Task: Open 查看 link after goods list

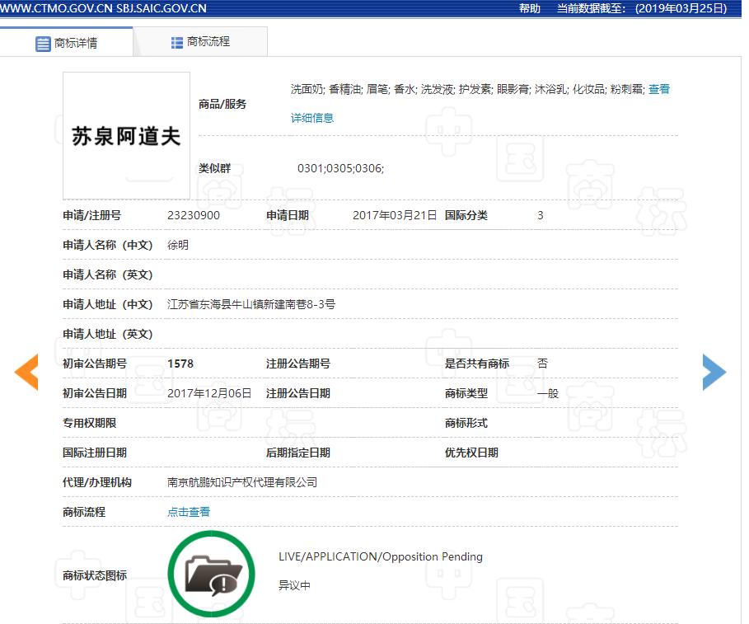Action: [658, 89]
